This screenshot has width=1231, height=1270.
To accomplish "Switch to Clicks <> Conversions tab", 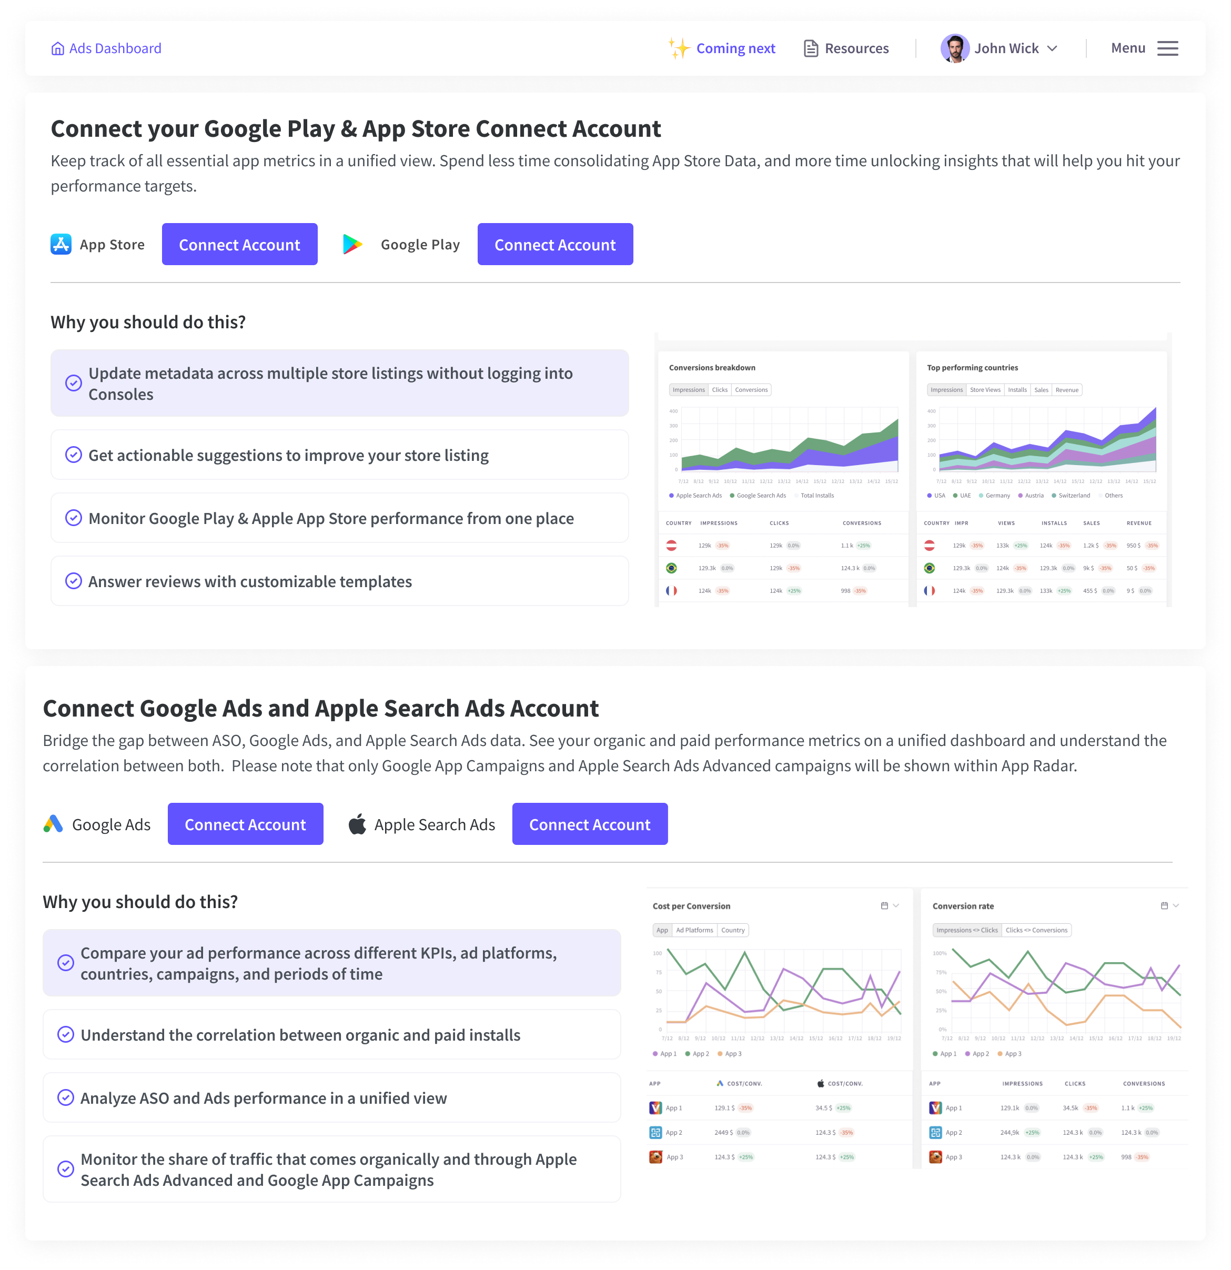I will [x=1036, y=930].
